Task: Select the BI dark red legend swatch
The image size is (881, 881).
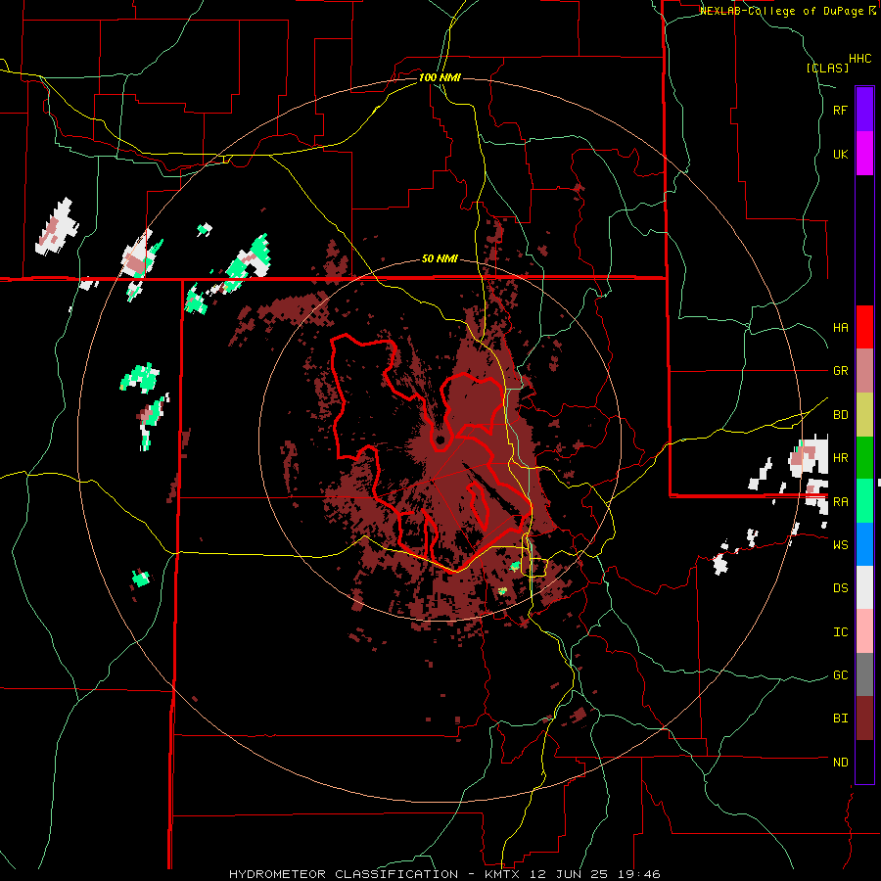Action: pyautogui.click(x=864, y=719)
